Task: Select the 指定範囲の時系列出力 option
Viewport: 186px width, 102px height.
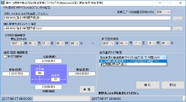Action: (133, 64)
